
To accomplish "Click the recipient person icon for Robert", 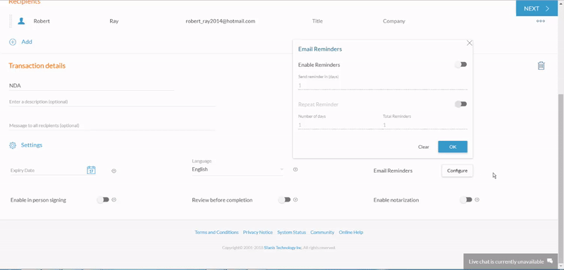I will [x=22, y=21].
